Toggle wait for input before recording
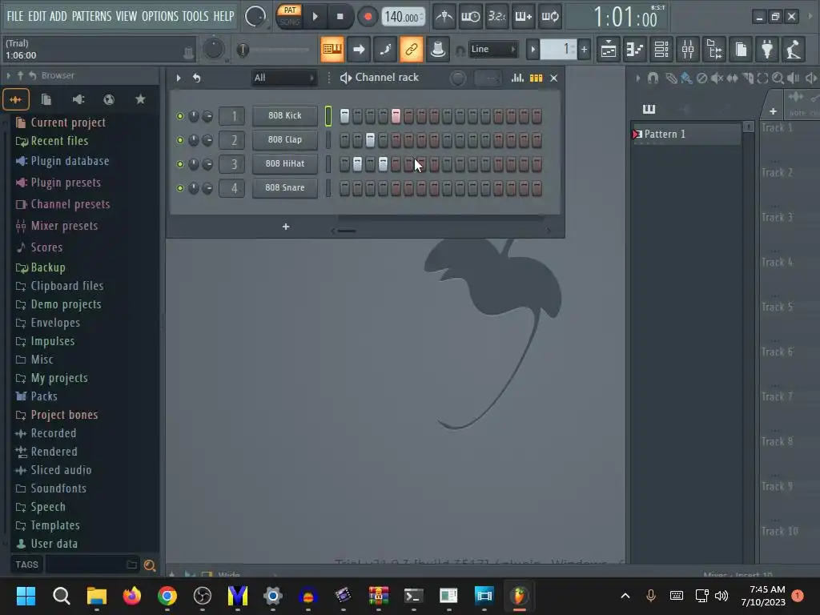Screen dimensions: 820x615 tap(470, 17)
